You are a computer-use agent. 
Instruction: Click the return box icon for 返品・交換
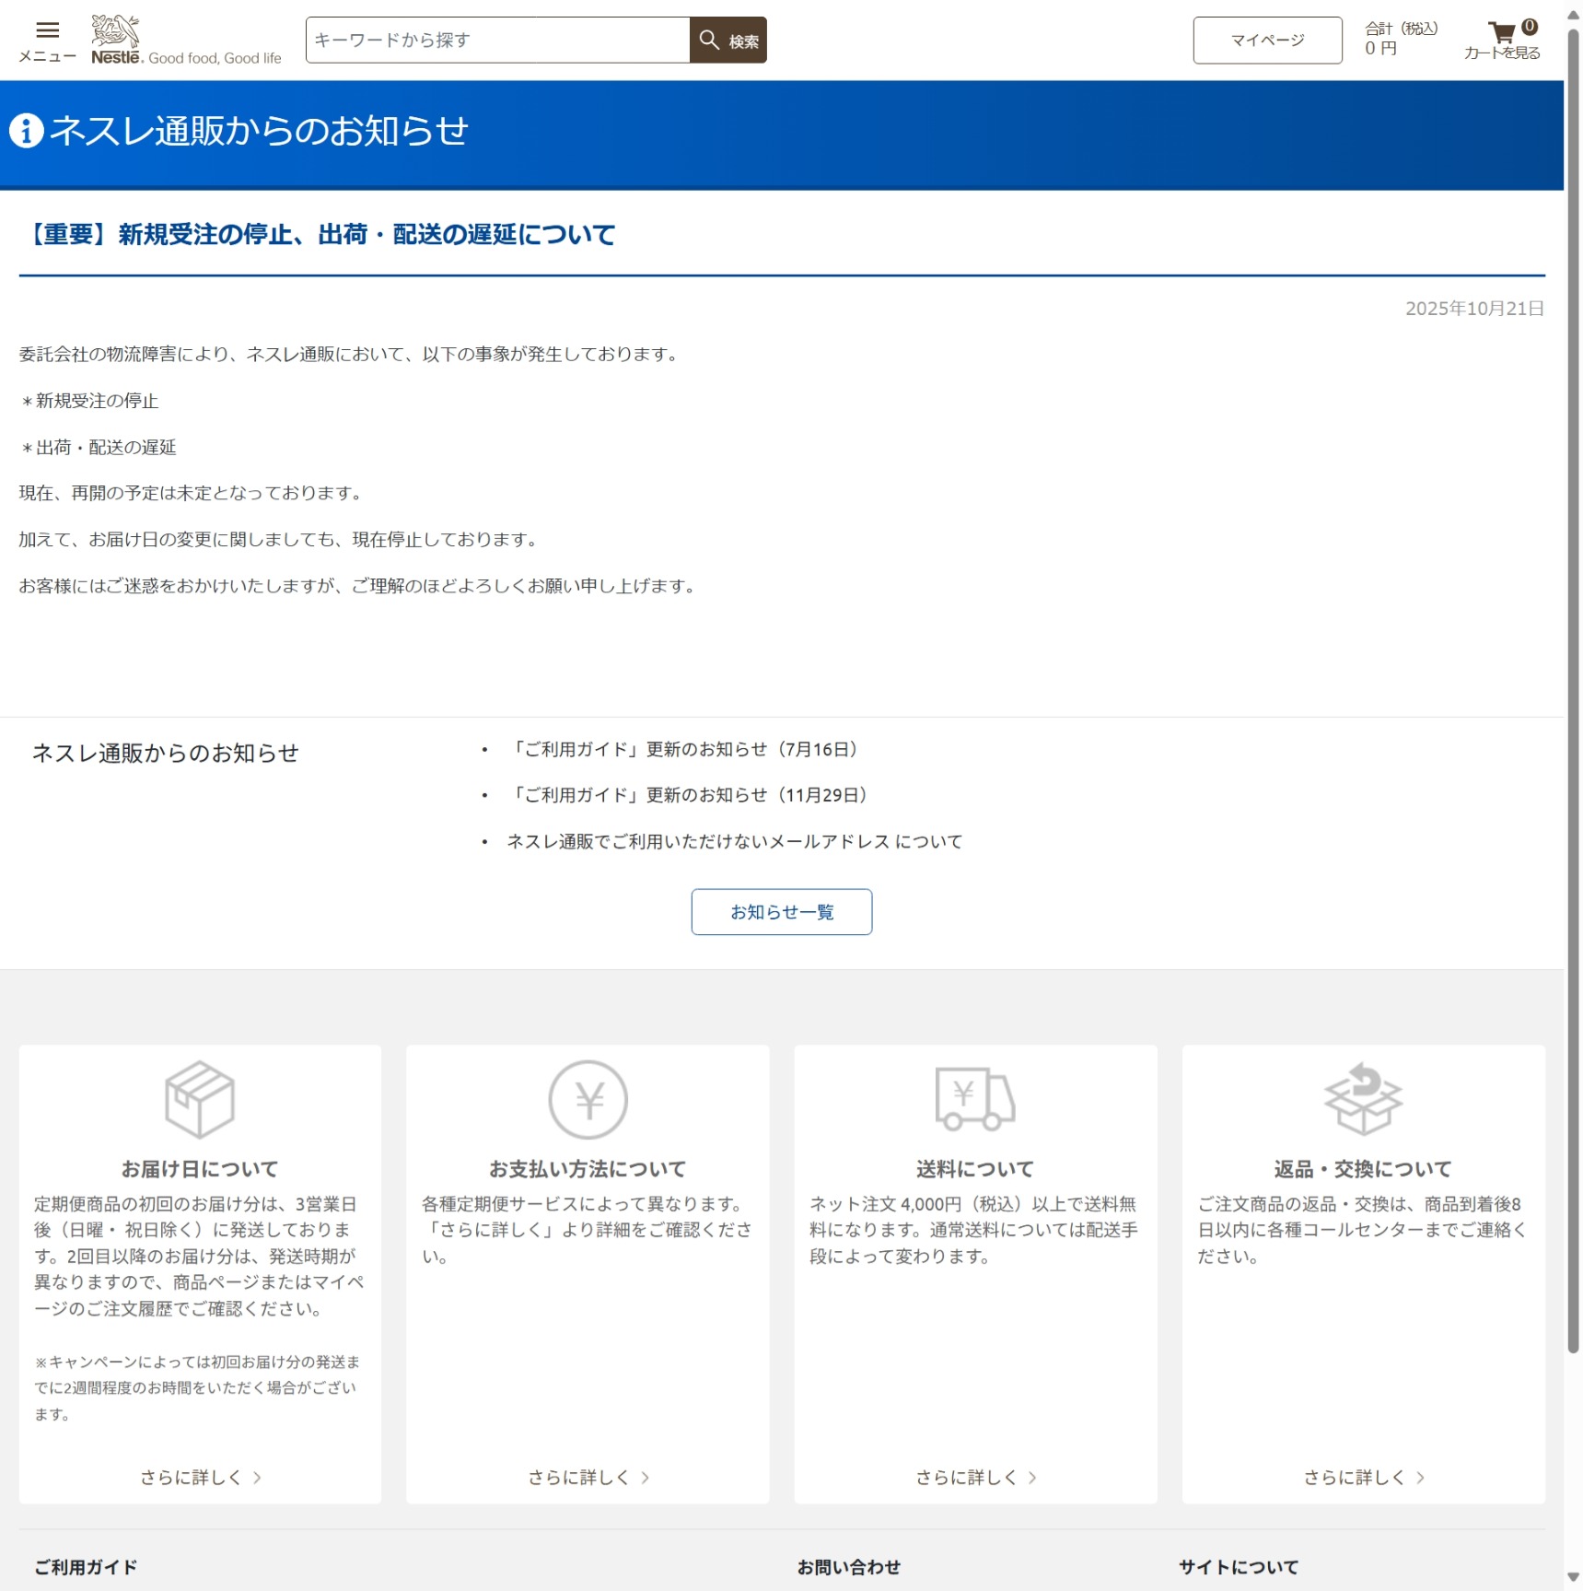[x=1363, y=1099]
